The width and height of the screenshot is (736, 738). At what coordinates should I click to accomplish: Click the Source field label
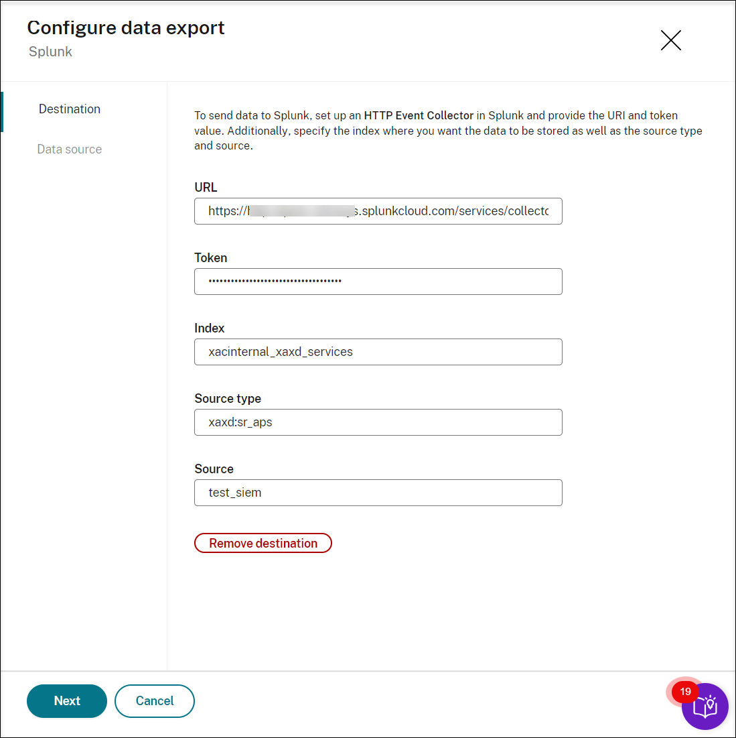[214, 469]
